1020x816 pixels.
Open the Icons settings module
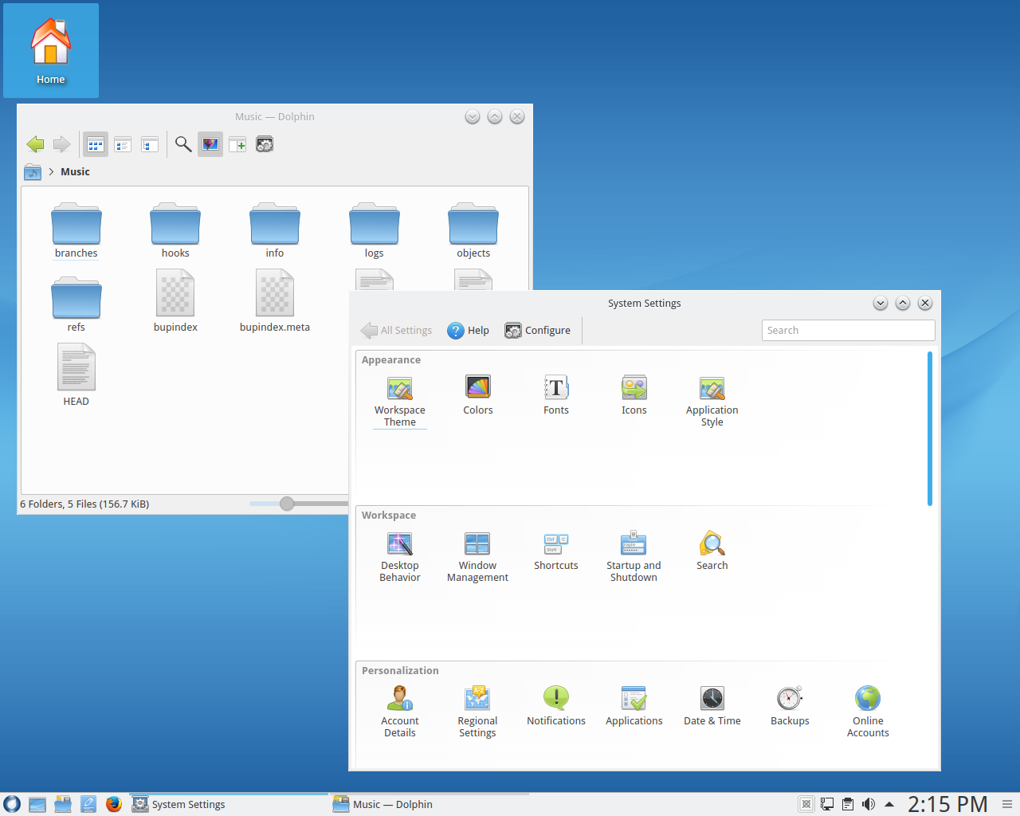pos(634,395)
